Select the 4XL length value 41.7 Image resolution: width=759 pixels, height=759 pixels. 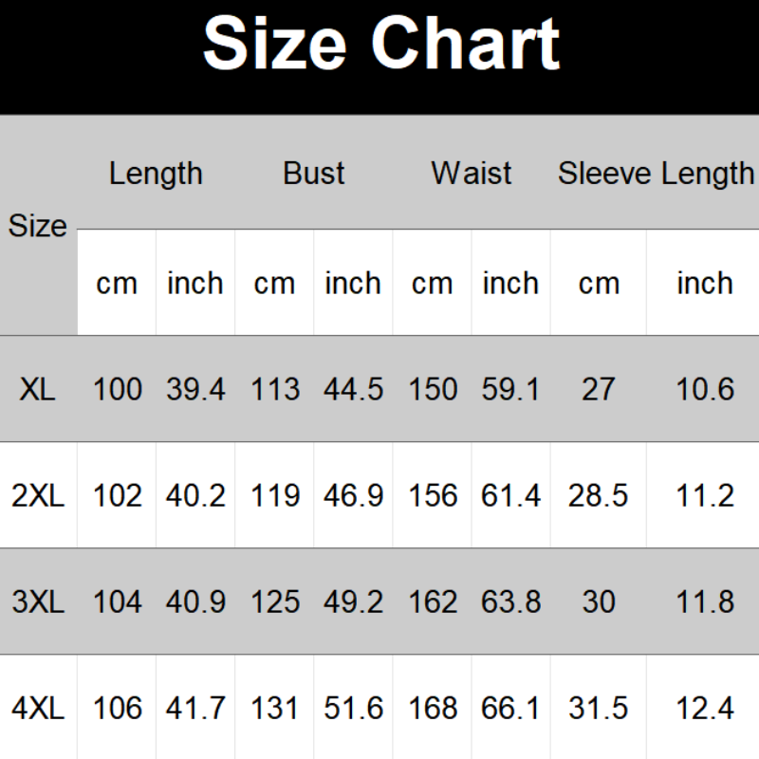pos(195,708)
